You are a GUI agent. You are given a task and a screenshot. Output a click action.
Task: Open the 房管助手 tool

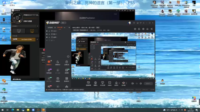tap(58, 63)
